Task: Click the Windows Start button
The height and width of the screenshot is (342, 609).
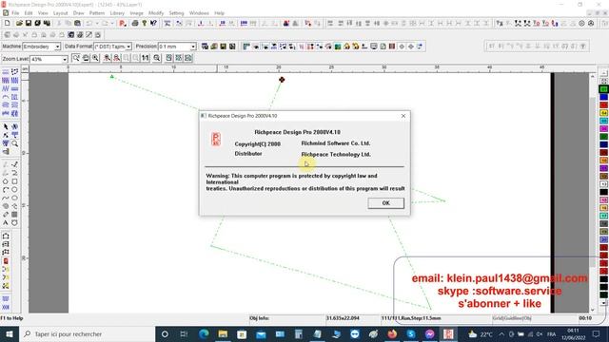Action: pos(10,333)
